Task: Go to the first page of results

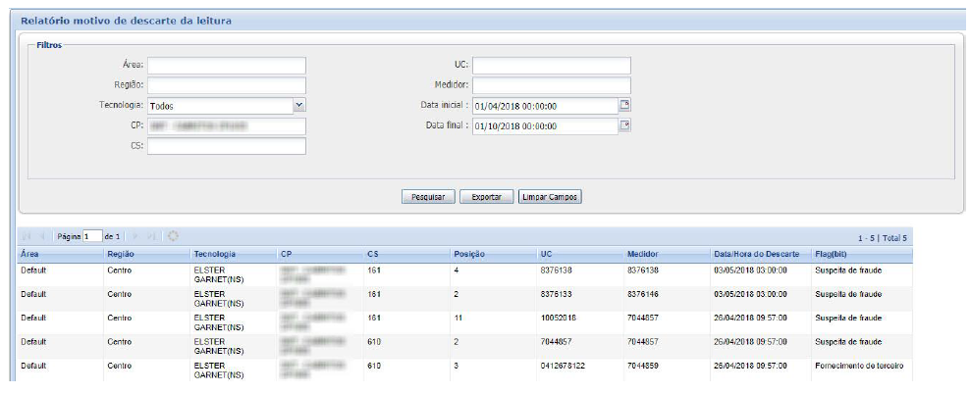Action: (x=27, y=236)
